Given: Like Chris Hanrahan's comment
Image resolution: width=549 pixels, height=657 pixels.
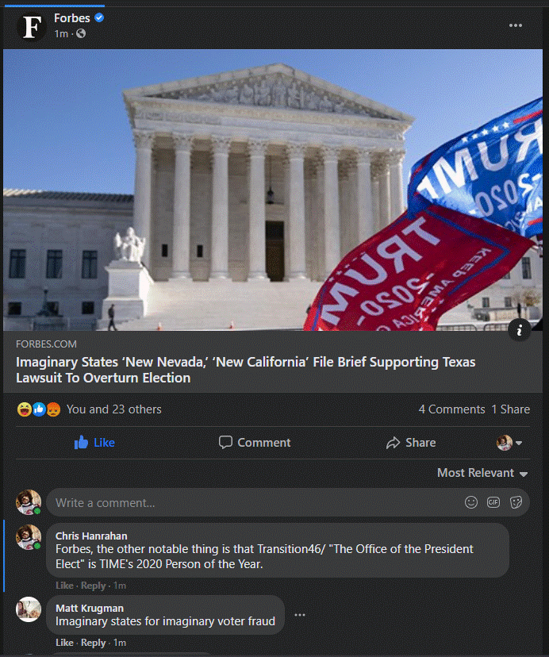Looking at the screenshot, I should tap(64, 586).
